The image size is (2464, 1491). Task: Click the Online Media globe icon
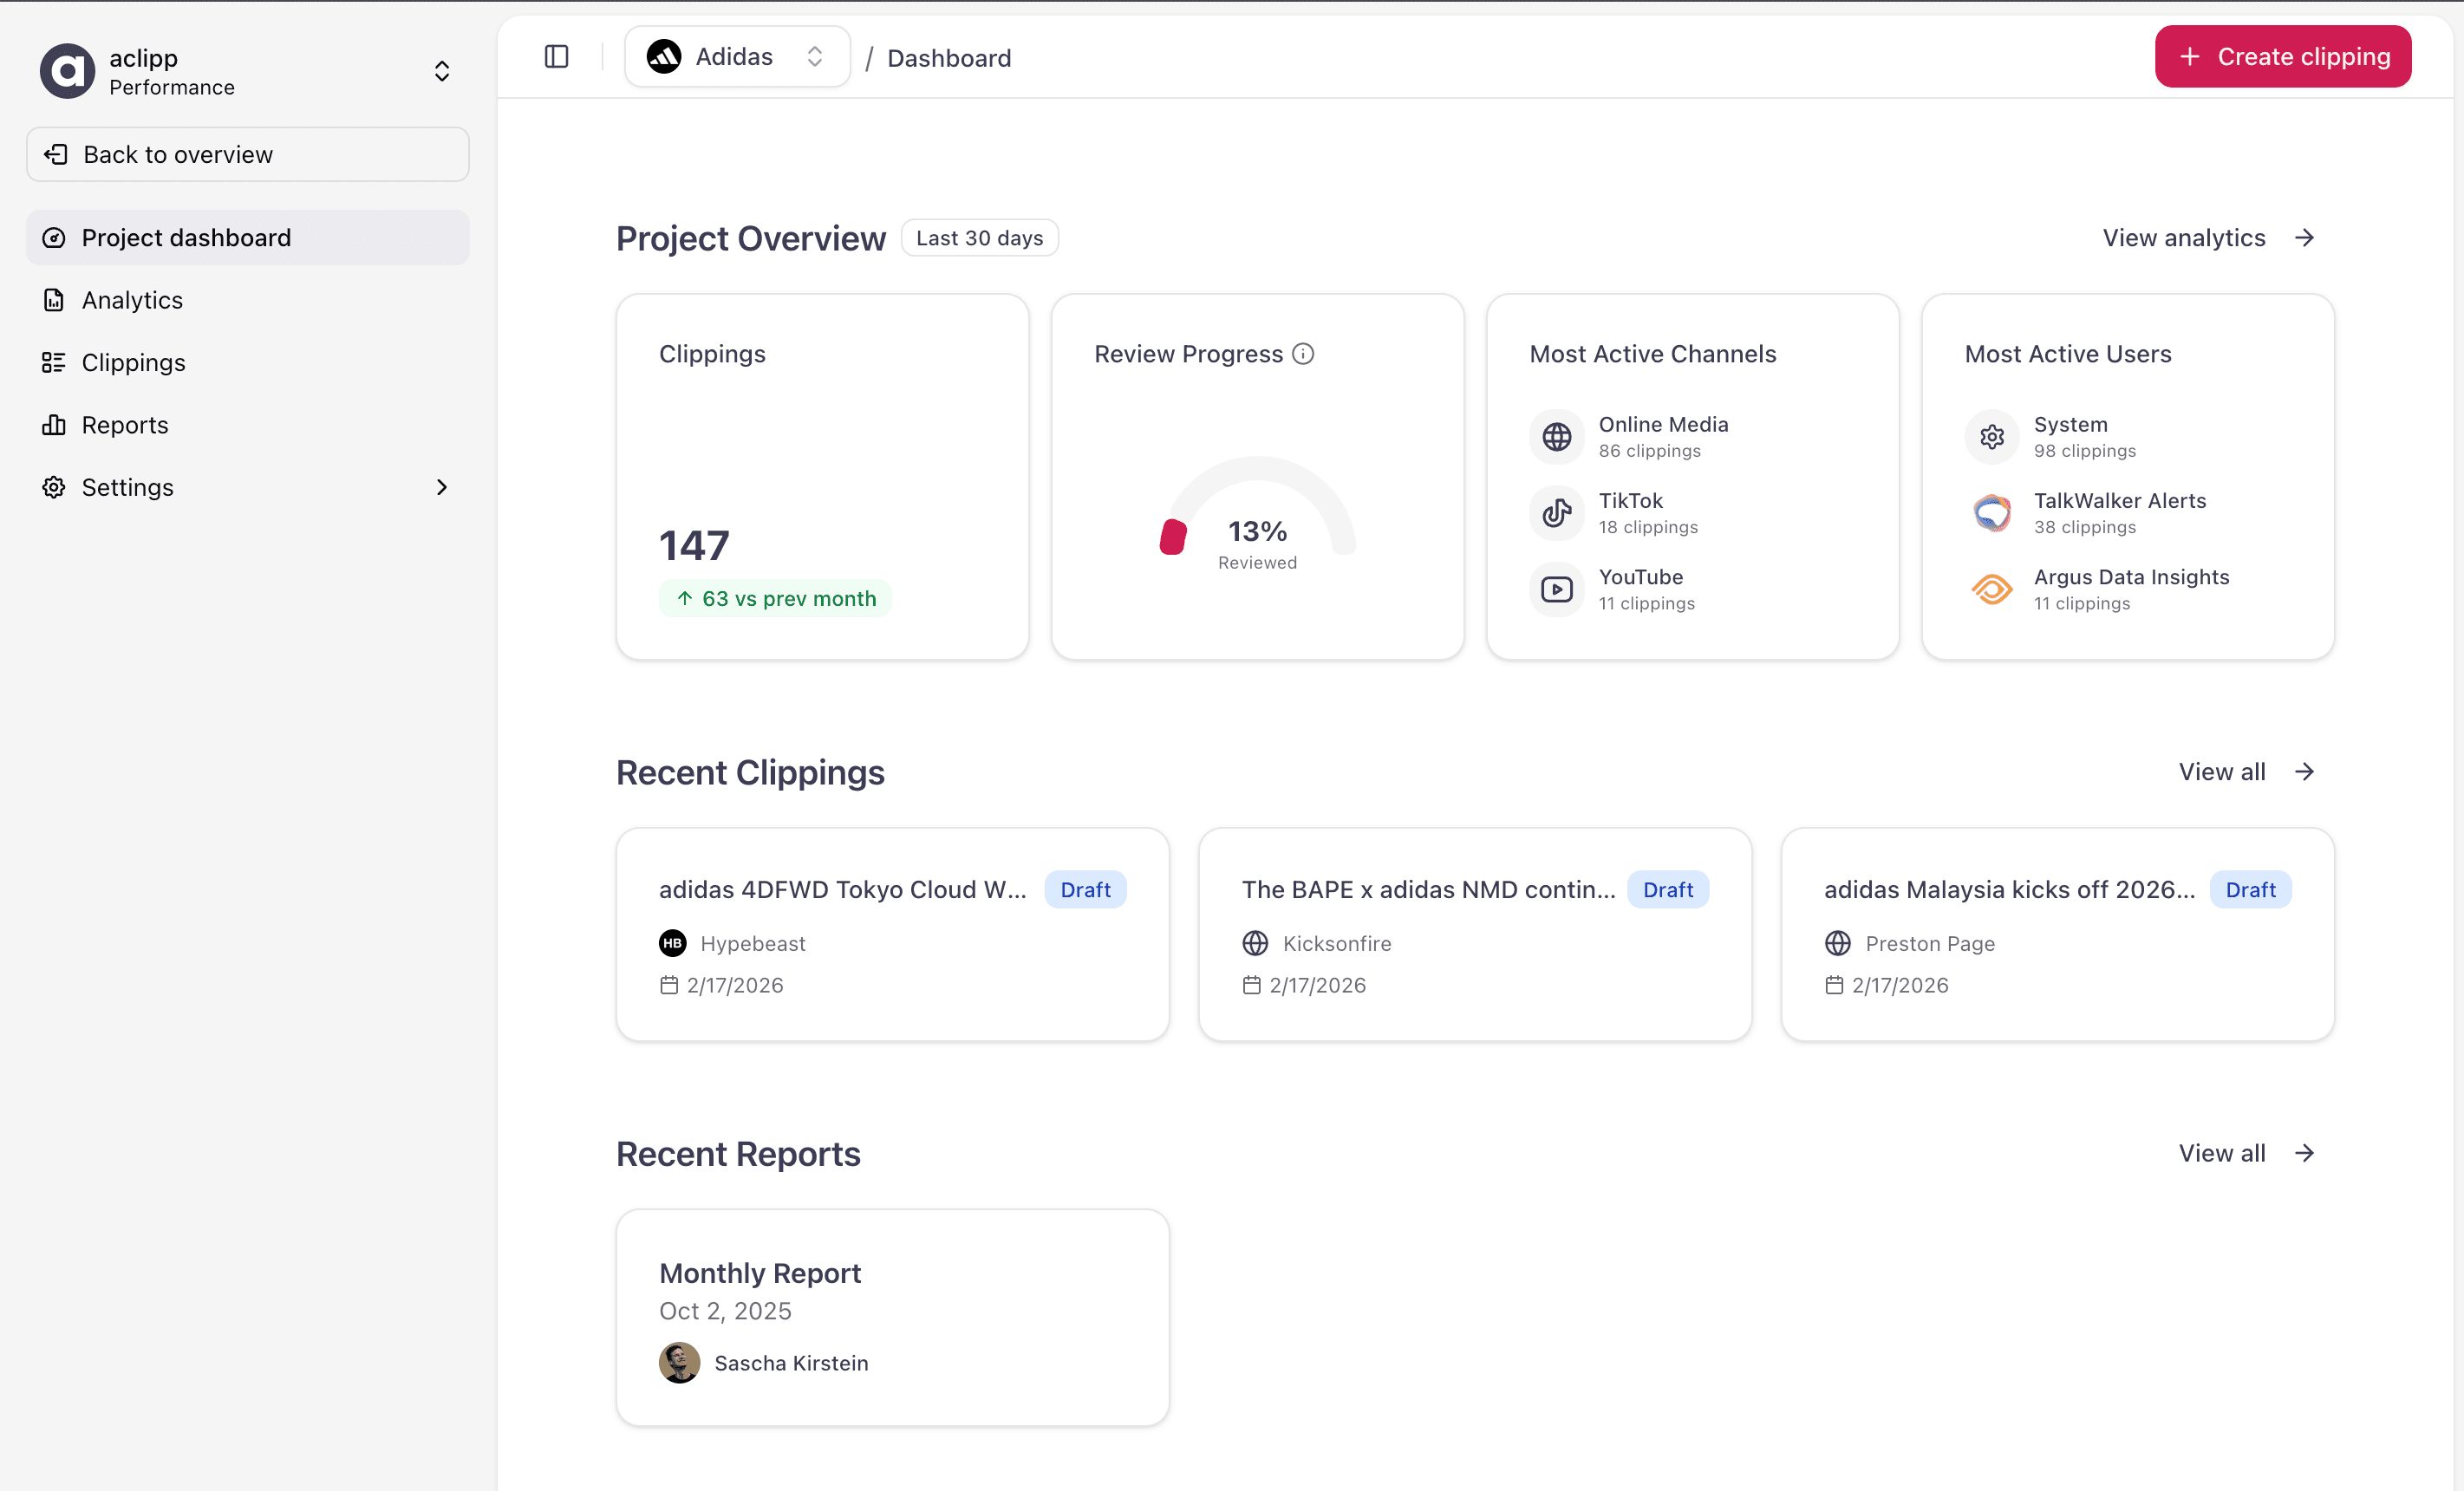point(1556,436)
